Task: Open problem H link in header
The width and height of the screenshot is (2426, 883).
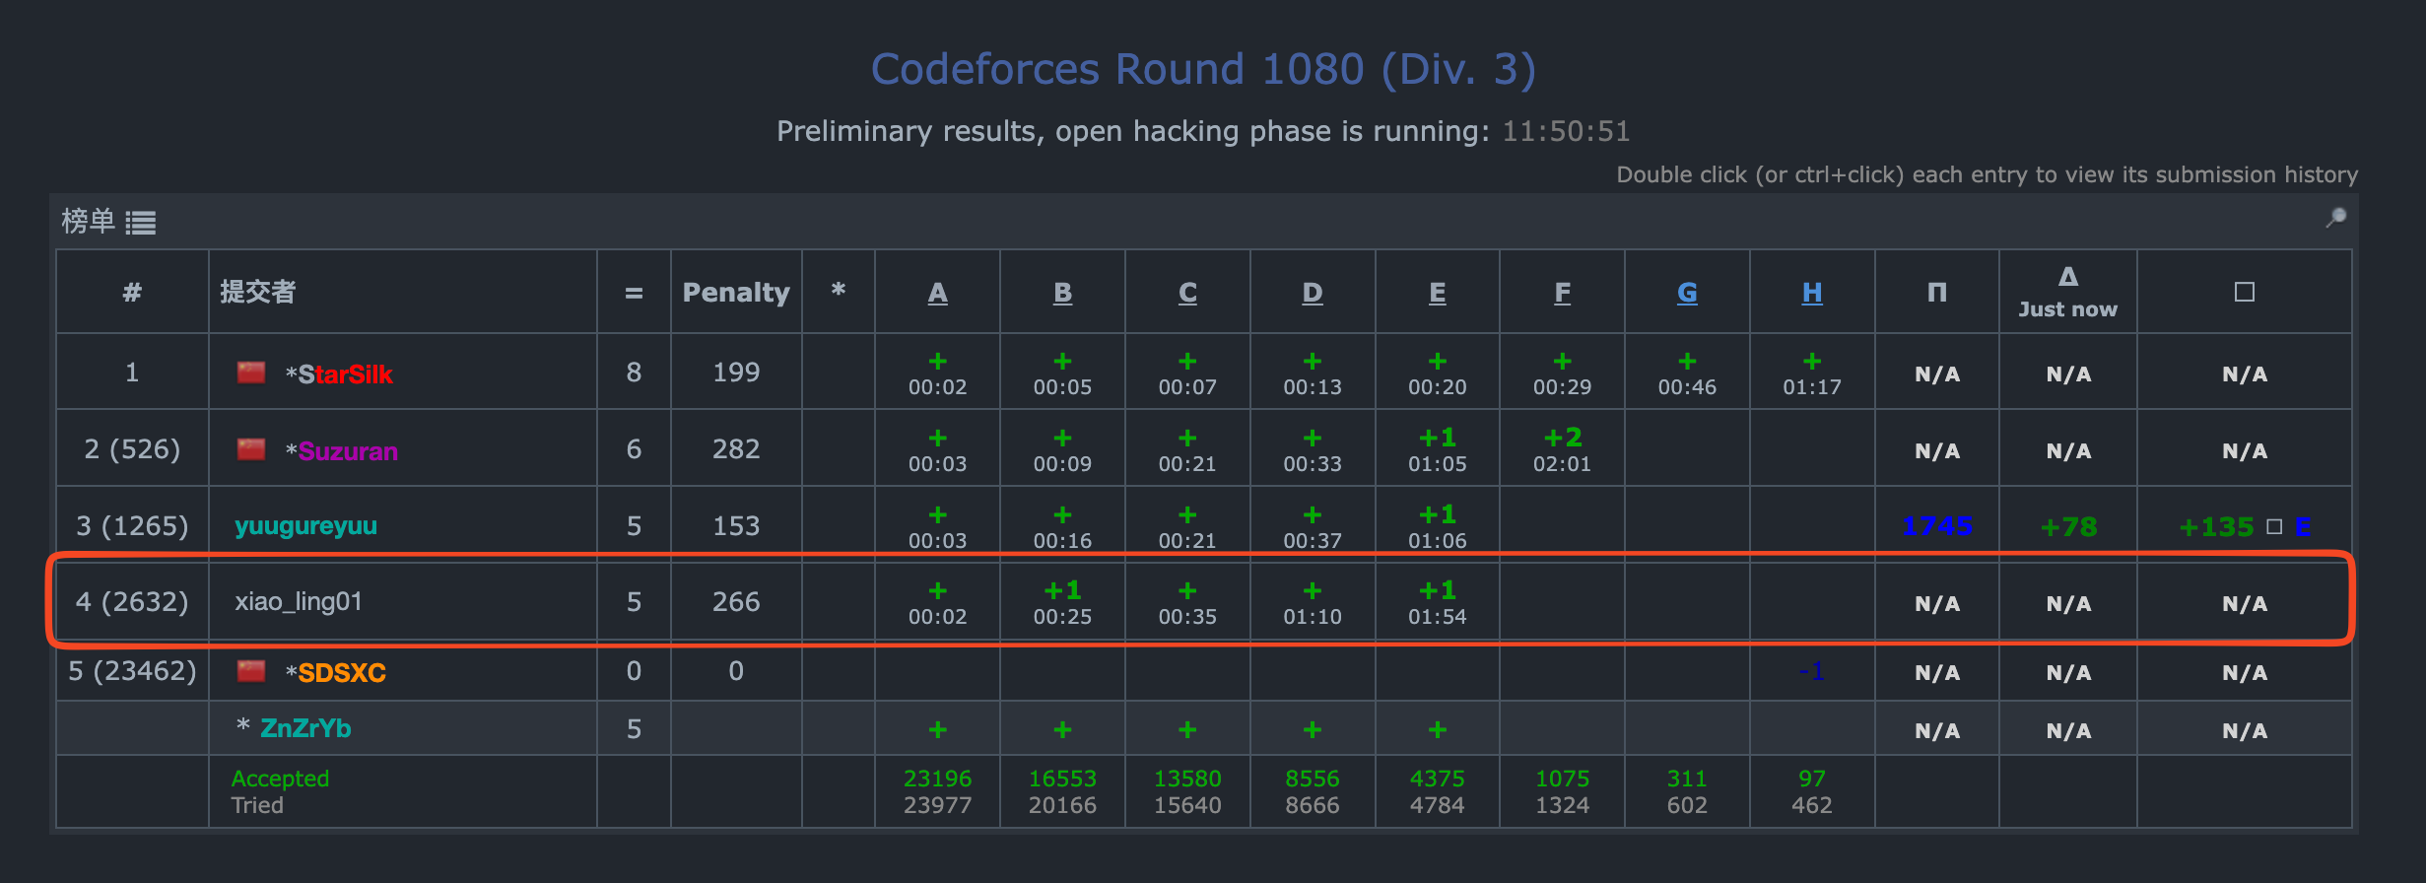Action: [x=1811, y=293]
